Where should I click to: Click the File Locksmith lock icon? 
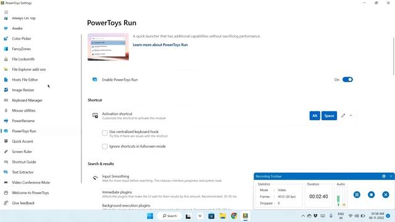point(6,59)
